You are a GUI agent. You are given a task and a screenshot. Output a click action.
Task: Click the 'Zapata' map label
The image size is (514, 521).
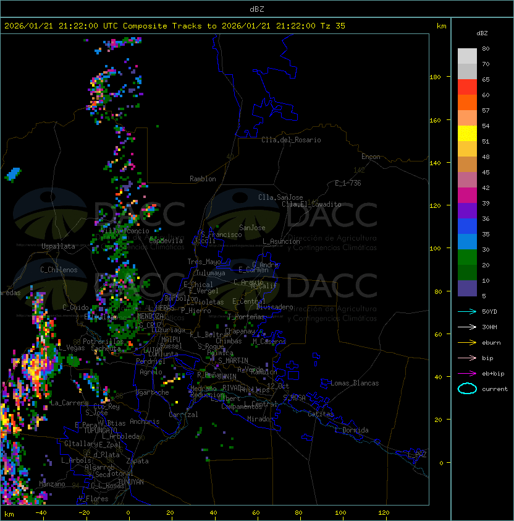[137, 461]
